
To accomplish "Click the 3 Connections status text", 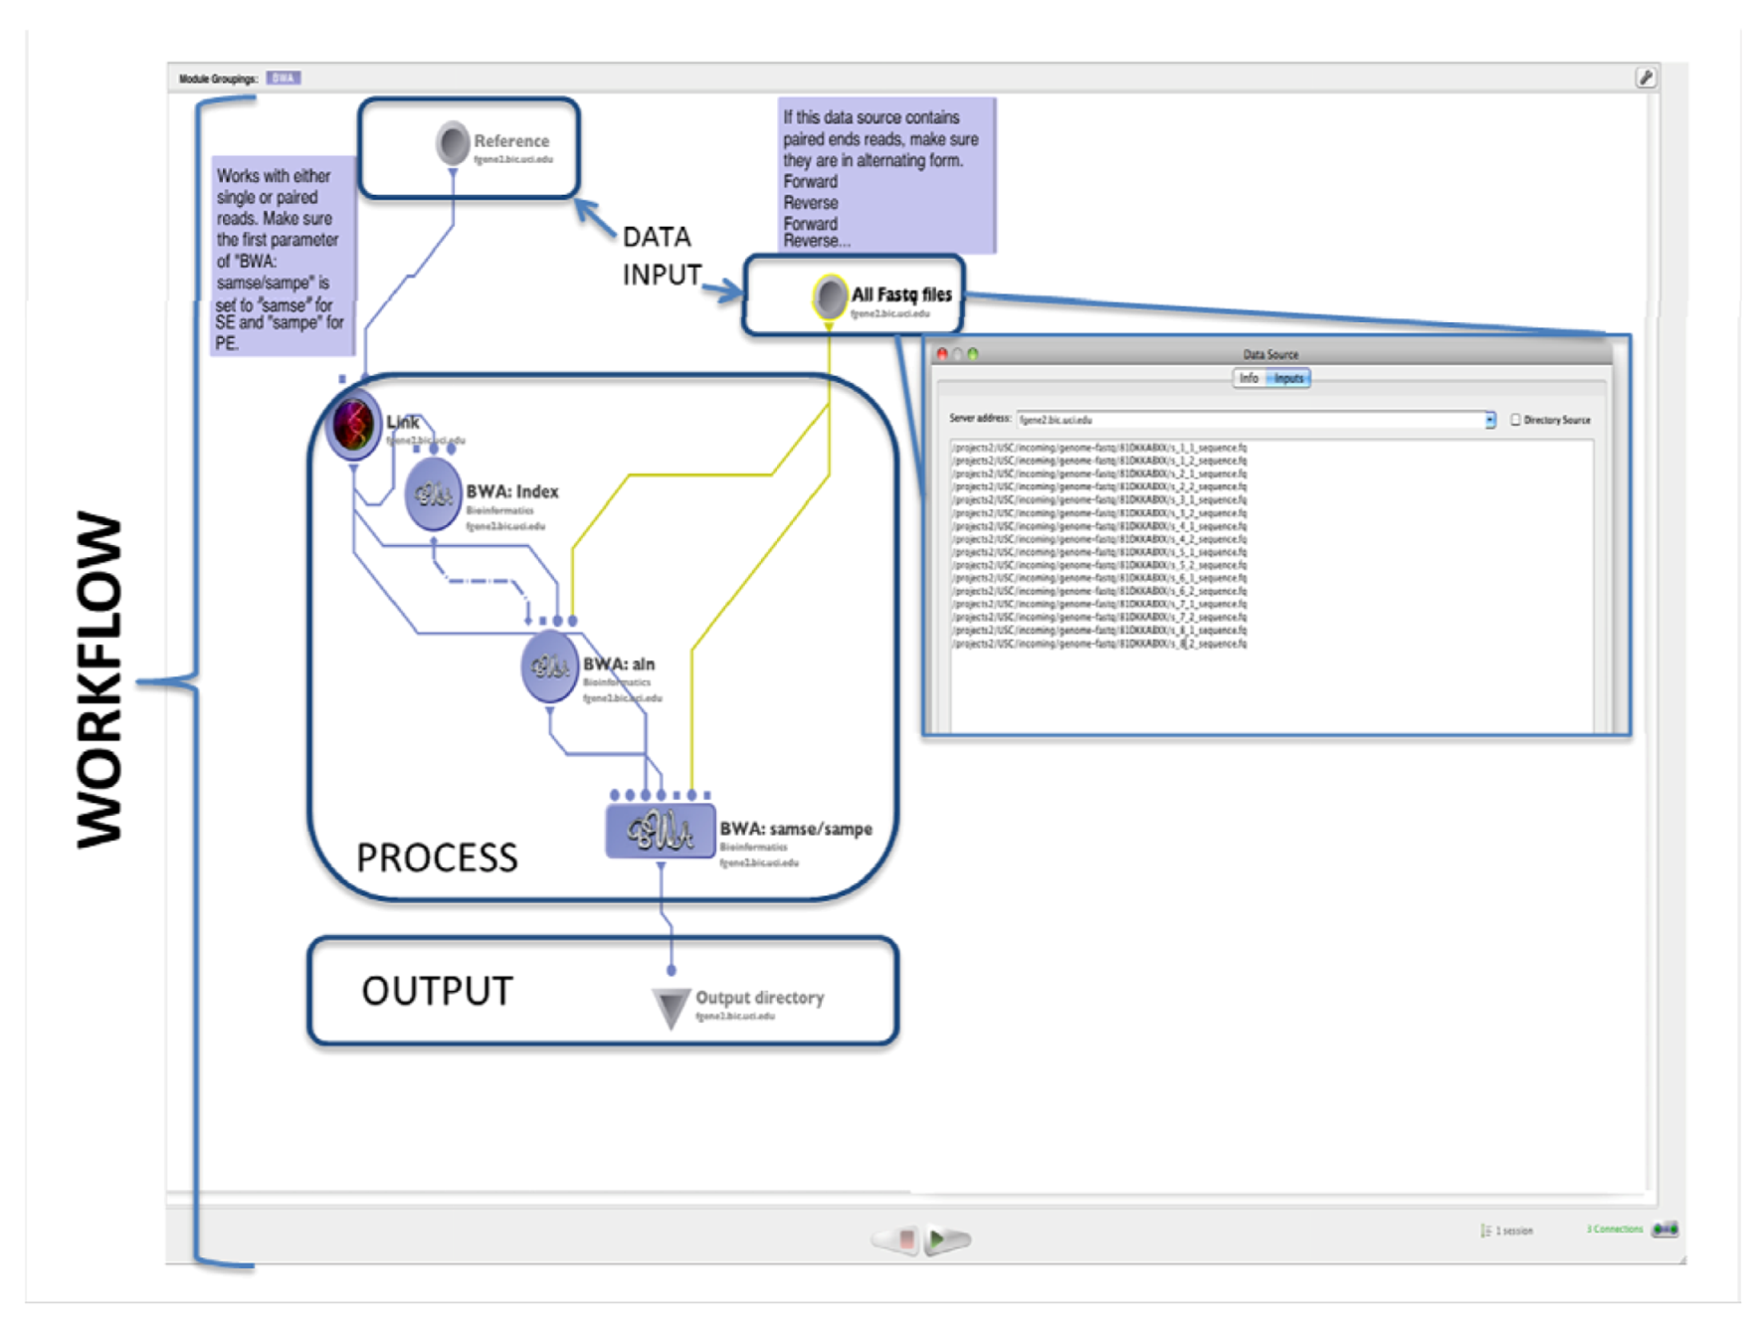I will coord(1614,1230).
